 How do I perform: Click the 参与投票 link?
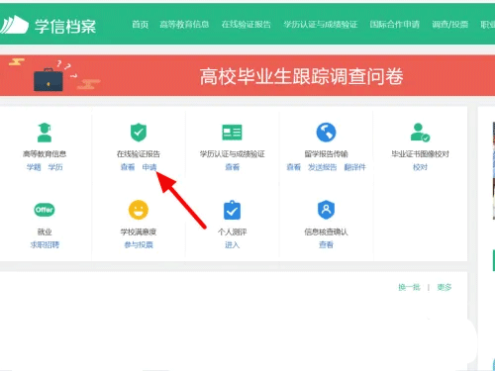pos(139,244)
